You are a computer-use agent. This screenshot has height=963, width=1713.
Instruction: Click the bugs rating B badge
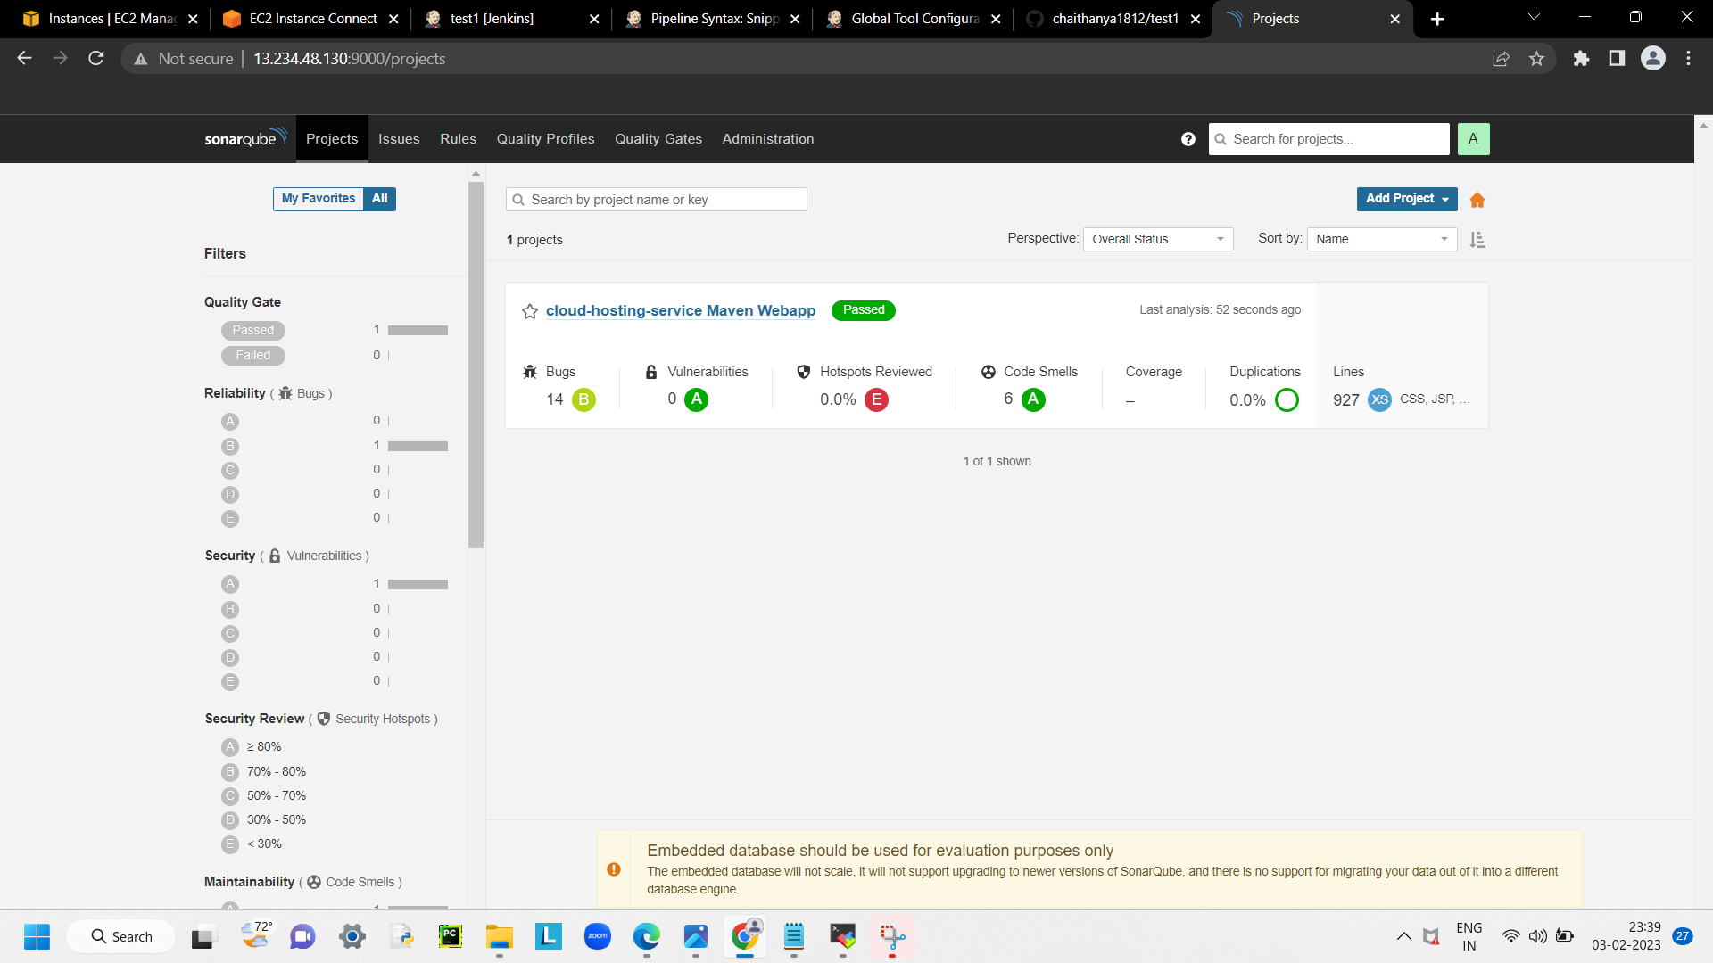(x=583, y=399)
